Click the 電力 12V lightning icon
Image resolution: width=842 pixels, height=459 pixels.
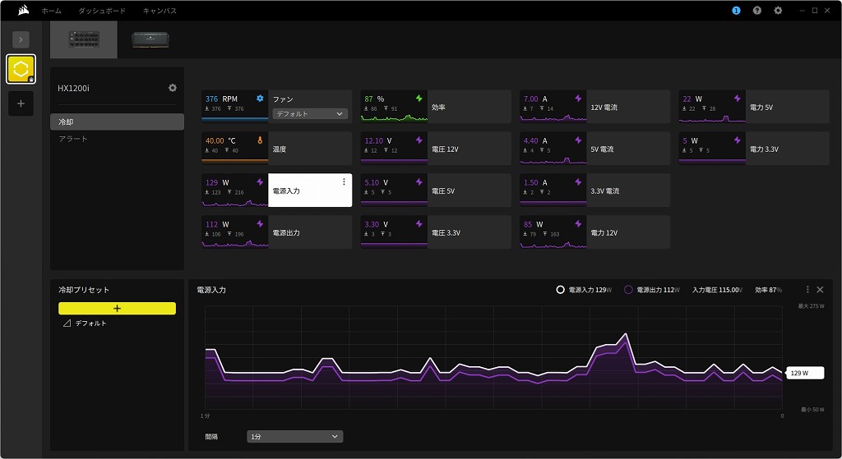coord(578,223)
